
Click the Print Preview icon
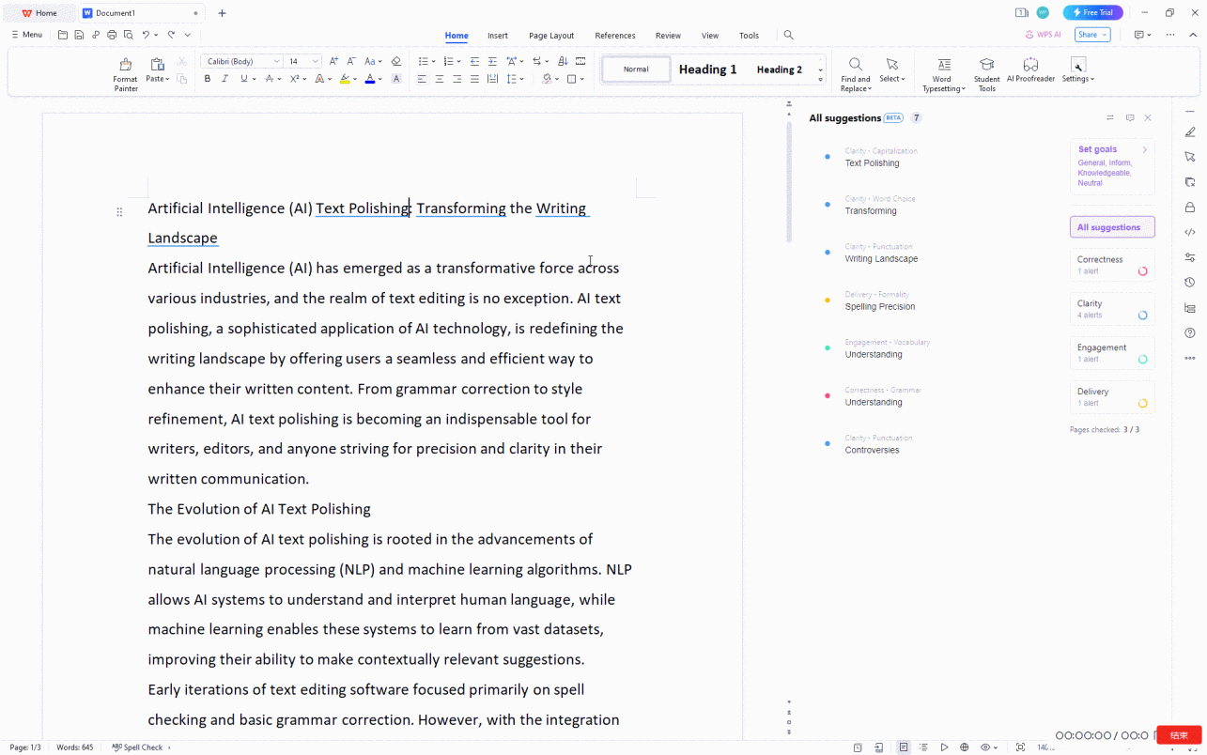point(128,35)
